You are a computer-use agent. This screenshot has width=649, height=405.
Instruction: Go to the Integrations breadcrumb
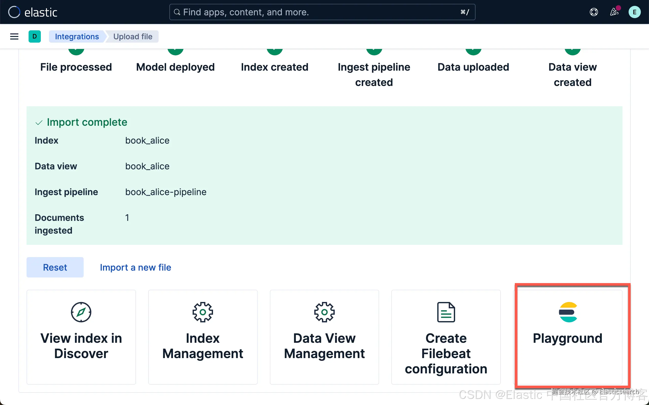77,36
